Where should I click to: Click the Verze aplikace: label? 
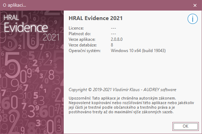82,39
